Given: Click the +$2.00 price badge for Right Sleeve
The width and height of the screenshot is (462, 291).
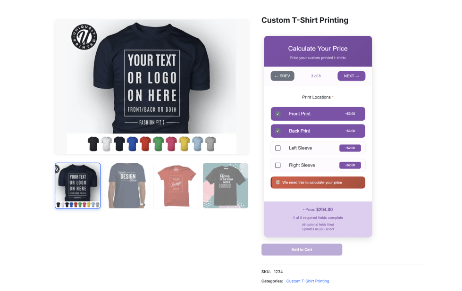Looking at the screenshot, I should 350,165.
